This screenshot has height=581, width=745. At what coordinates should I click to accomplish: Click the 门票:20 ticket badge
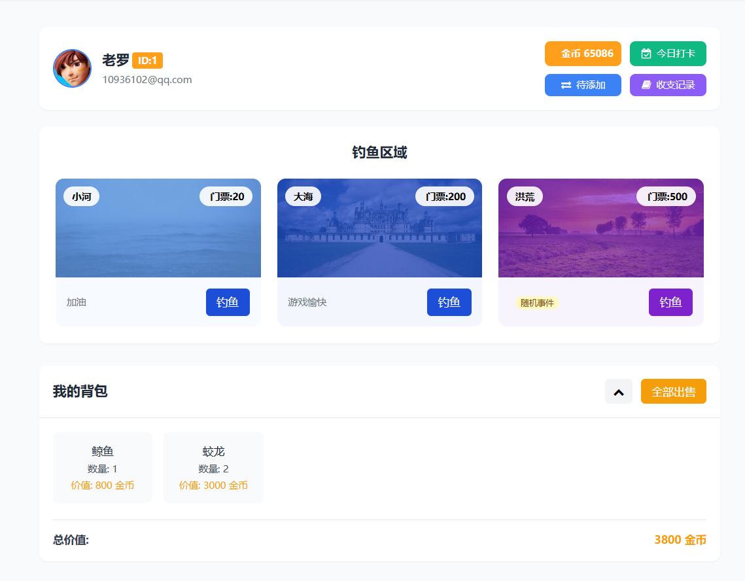click(x=226, y=196)
